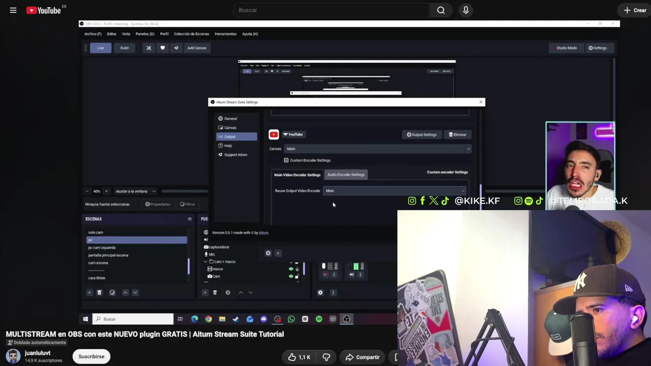Open the Vista menu in OBS
Image resolution: width=651 pixels, height=366 pixels.
pos(126,34)
